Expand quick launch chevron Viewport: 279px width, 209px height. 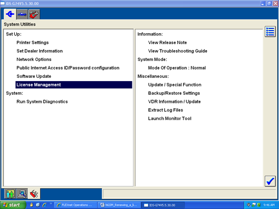[x=51, y=204]
